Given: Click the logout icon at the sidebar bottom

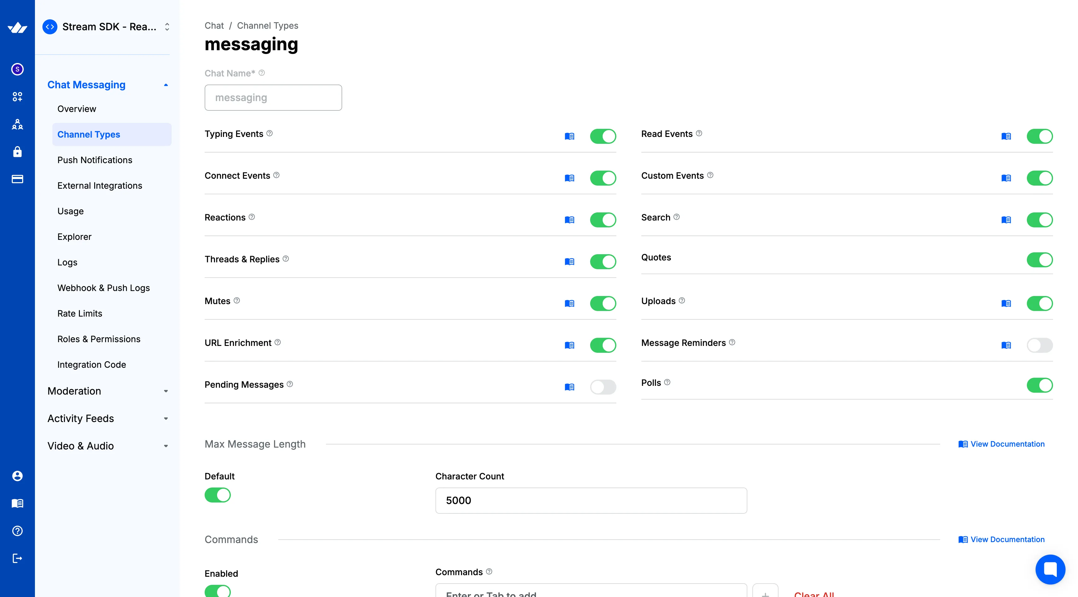Looking at the screenshot, I should (x=17, y=558).
